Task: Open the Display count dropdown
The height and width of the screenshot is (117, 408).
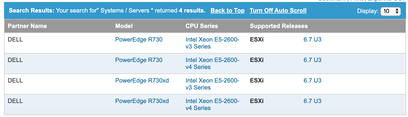Action: pyautogui.click(x=390, y=11)
